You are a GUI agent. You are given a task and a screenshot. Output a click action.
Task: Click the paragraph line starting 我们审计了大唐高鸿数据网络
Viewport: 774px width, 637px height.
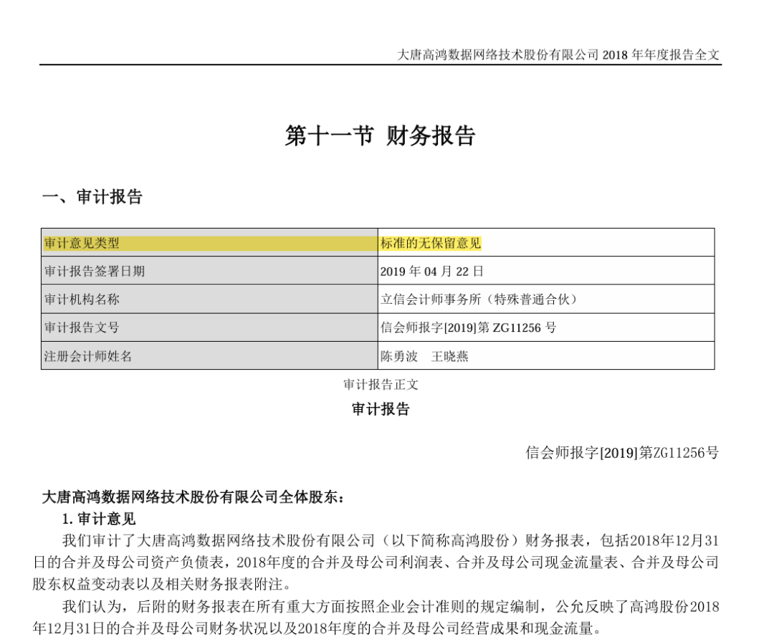[391, 541]
